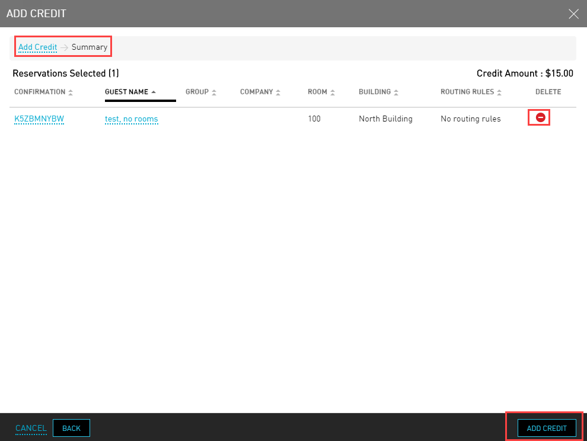
Task: Select the North Building cell
Action: pyautogui.click(x=385, y=119)
